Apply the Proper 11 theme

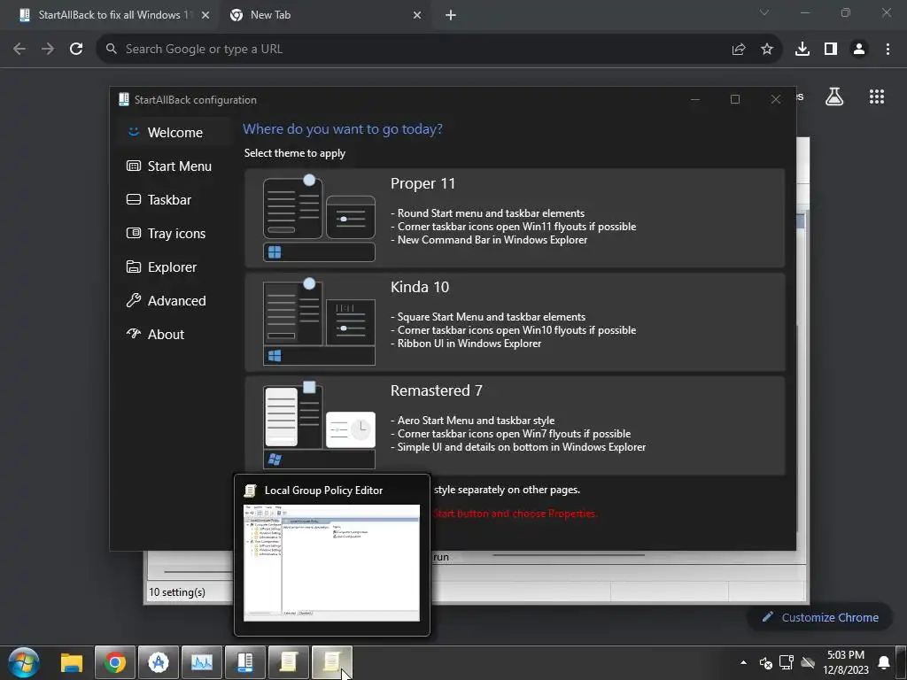click(x=515, y=218)
